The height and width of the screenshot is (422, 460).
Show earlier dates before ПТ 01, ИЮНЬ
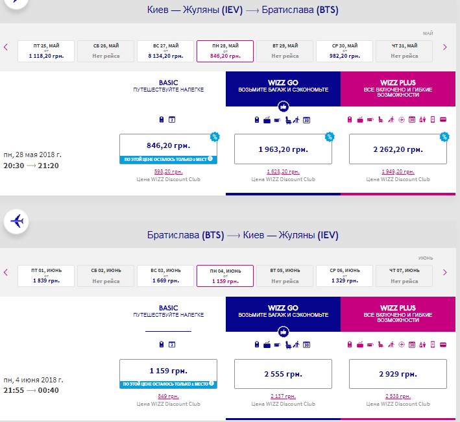(x=6, y=272)
